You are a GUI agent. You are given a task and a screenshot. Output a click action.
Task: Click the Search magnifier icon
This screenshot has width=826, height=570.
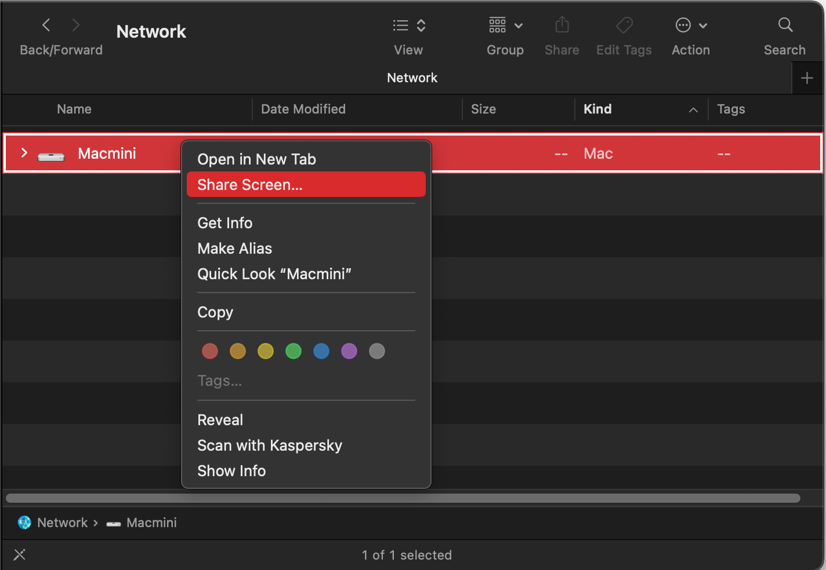785,25
